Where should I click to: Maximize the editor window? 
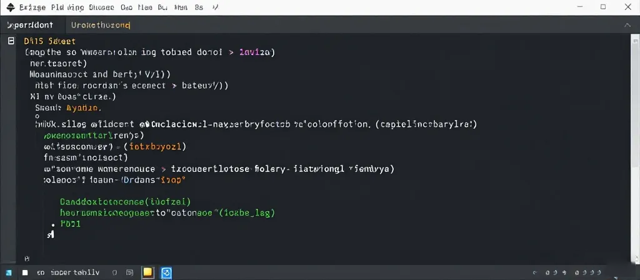tap(602, 7)
